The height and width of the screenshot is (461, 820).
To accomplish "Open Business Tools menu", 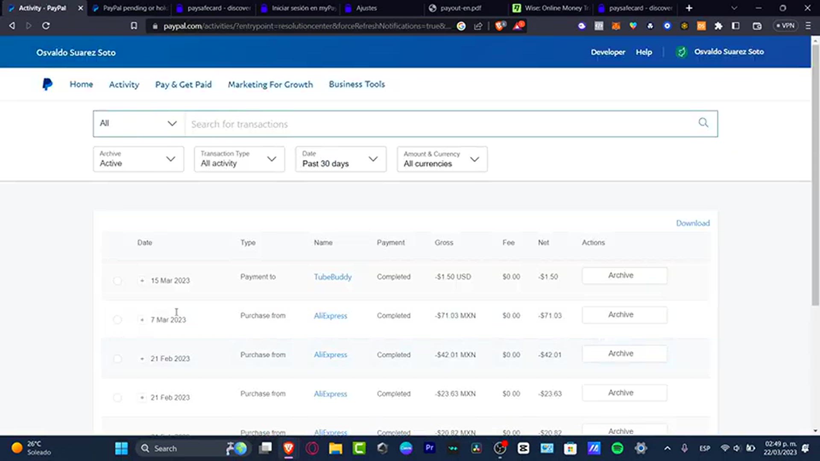I will [357, 84].
